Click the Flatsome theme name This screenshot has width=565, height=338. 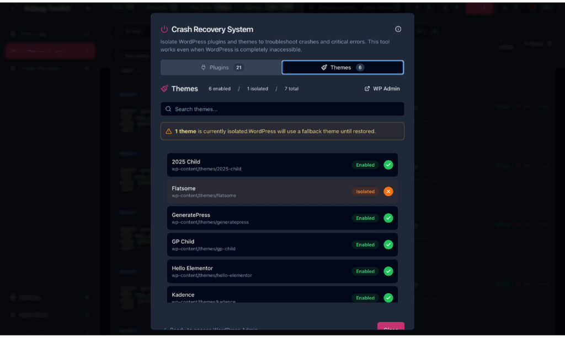pyautogui.click(x=183, y=188)
